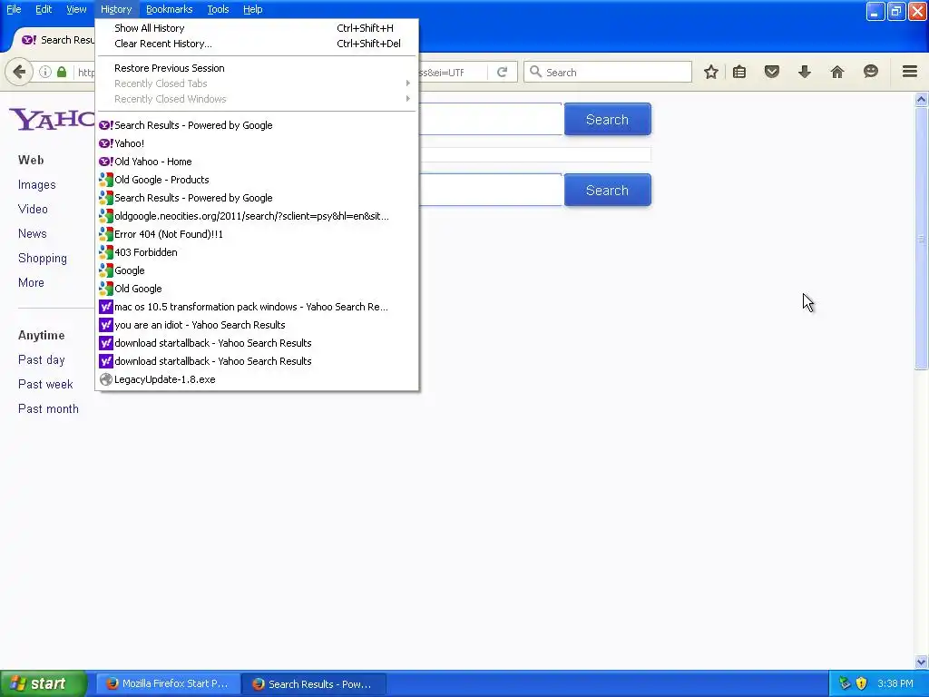The image size is (929, 697).
Task: Click the Hello chat smiley icon
Action: pos(870,73)
